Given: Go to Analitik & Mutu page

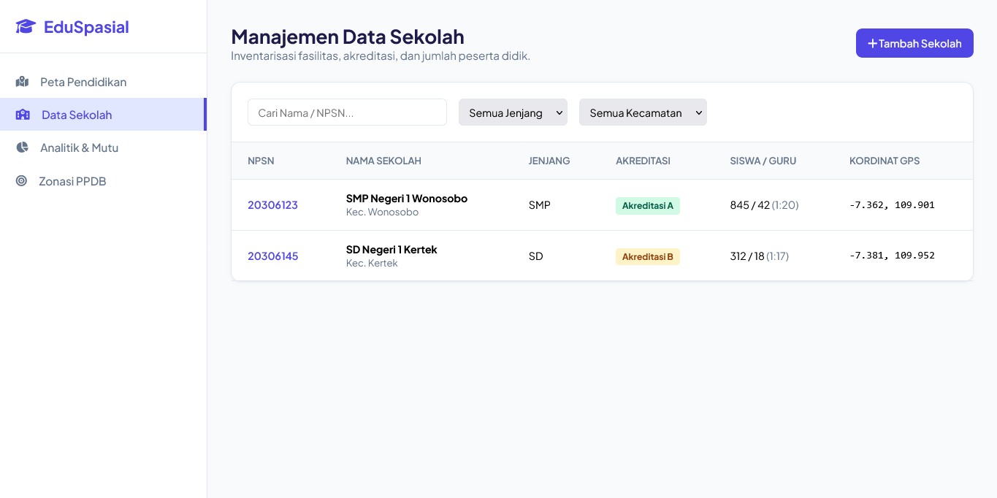Looking at the screenshot, I should click(103, 148).
